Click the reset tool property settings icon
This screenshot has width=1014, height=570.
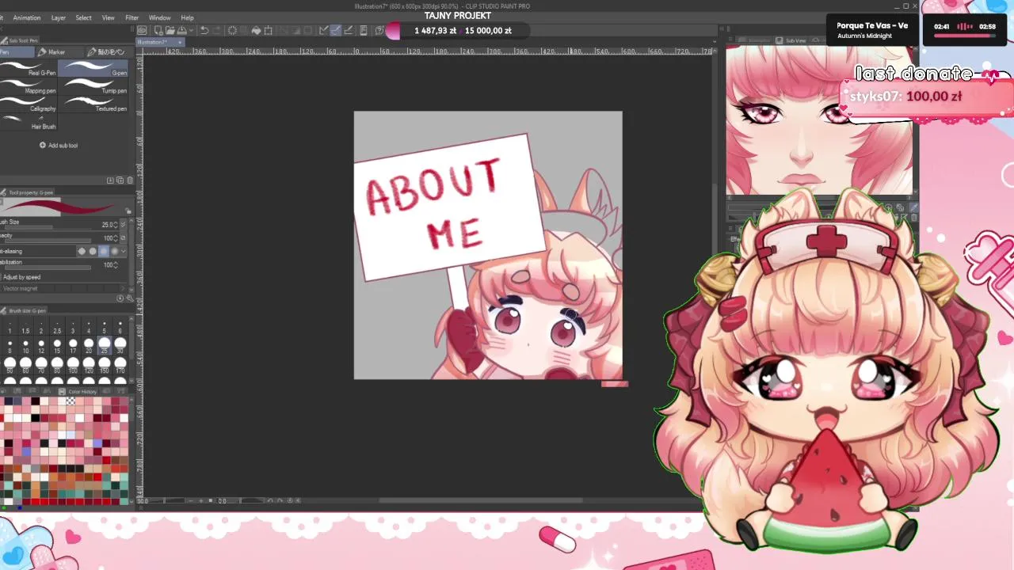point(120,298)
